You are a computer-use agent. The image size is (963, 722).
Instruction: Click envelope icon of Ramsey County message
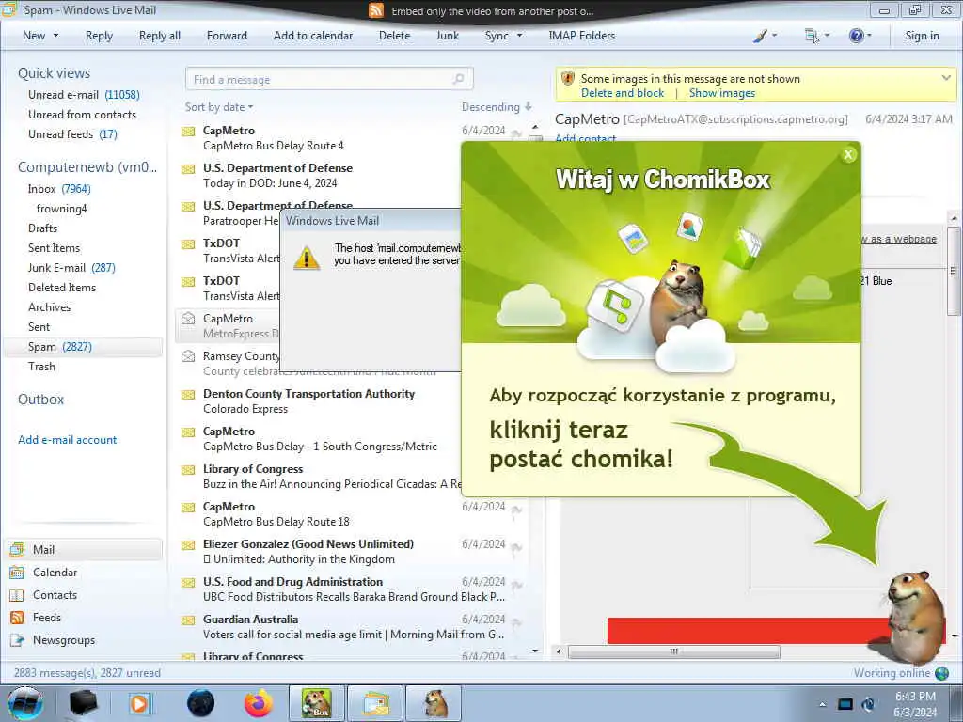click(188, 356)
